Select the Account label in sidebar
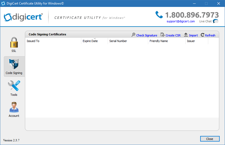The width and height of the screenshot is (225, 145). tap(14, 116)
